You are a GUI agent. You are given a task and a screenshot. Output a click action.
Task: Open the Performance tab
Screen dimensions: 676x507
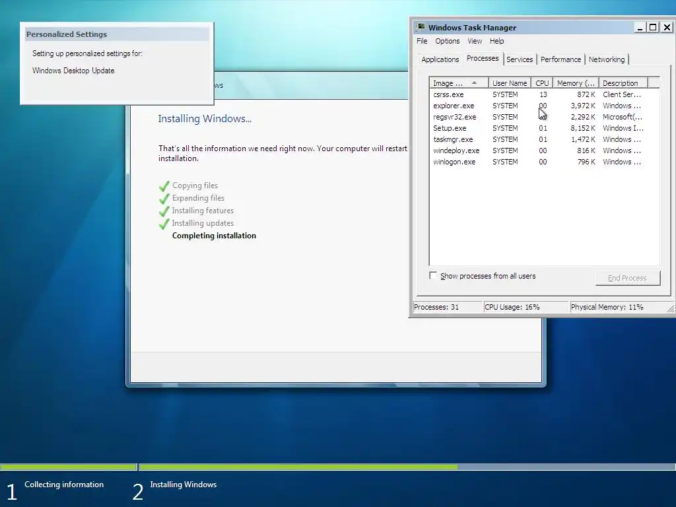tap(560, 59)
